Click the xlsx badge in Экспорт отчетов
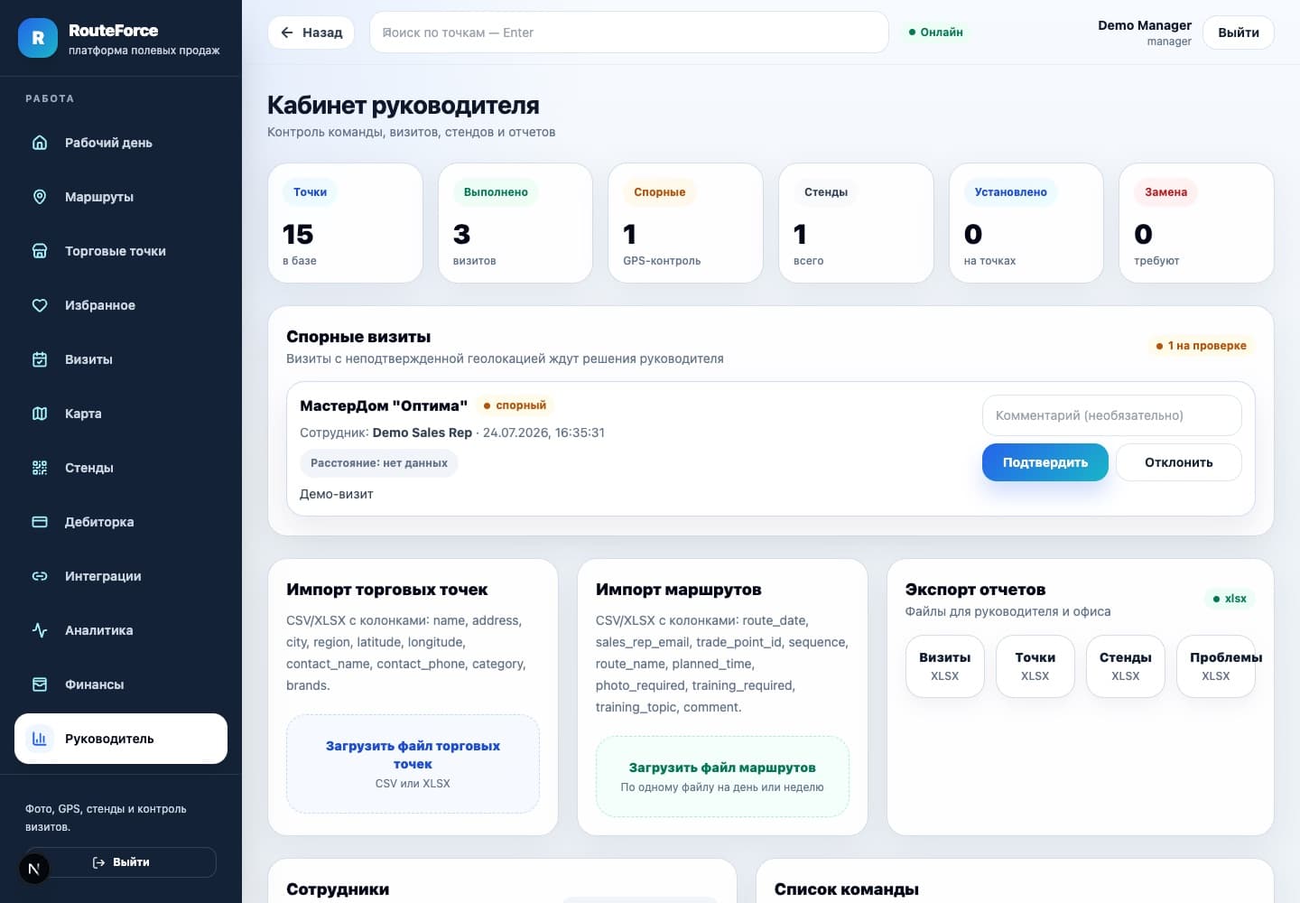 coord(1230,599)
